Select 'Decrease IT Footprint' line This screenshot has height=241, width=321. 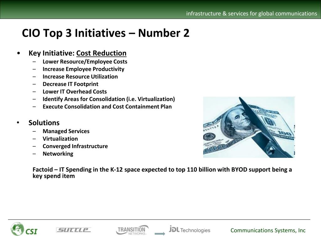pyautogui.click(x=71, y=84)
